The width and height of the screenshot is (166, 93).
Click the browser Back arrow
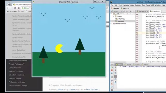(8, 8)
